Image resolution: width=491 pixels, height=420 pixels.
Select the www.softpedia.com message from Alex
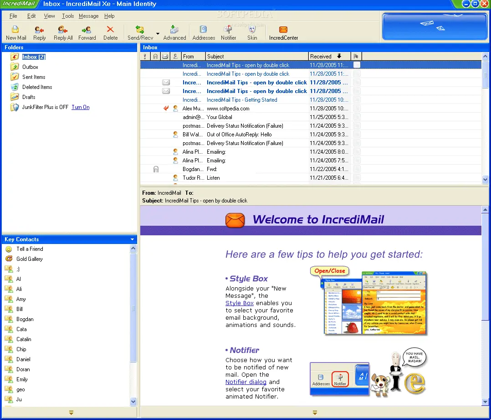311,109
